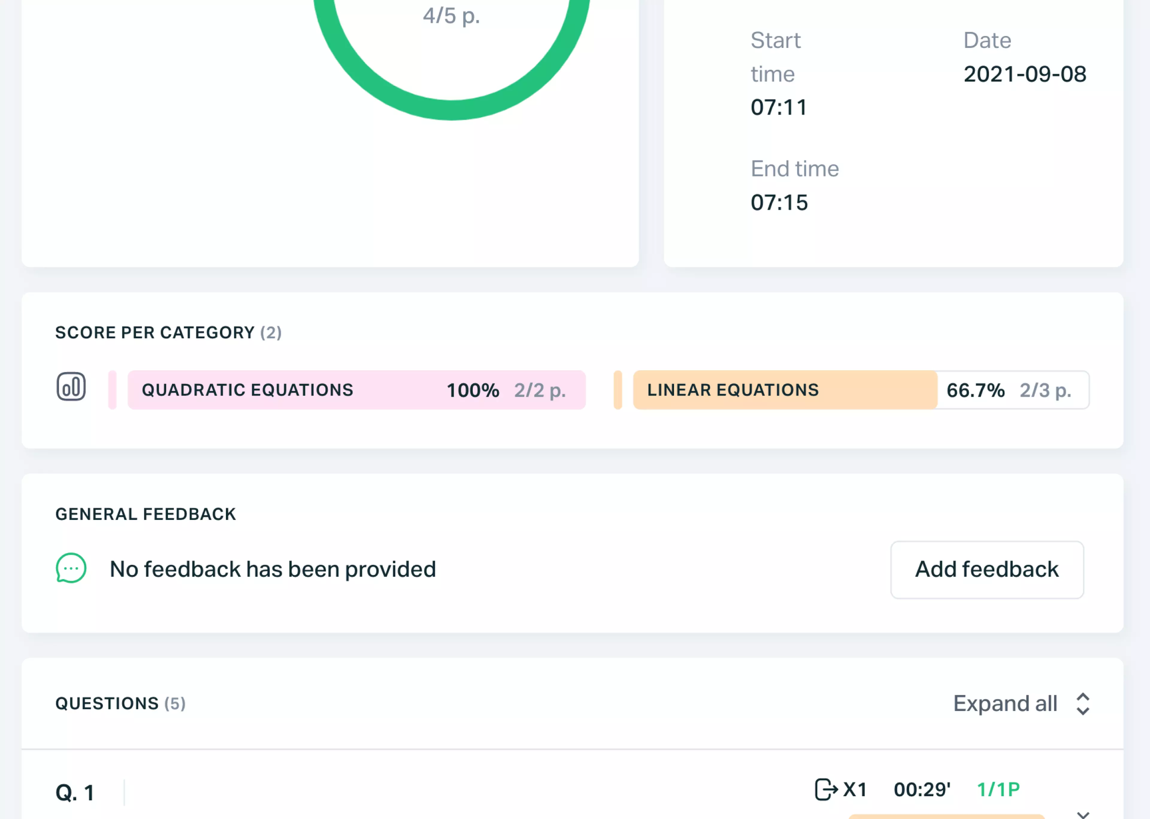Click the '100%' quadratic score
The width and height of the screenshot is (1150, 819).
pos(473,390)
